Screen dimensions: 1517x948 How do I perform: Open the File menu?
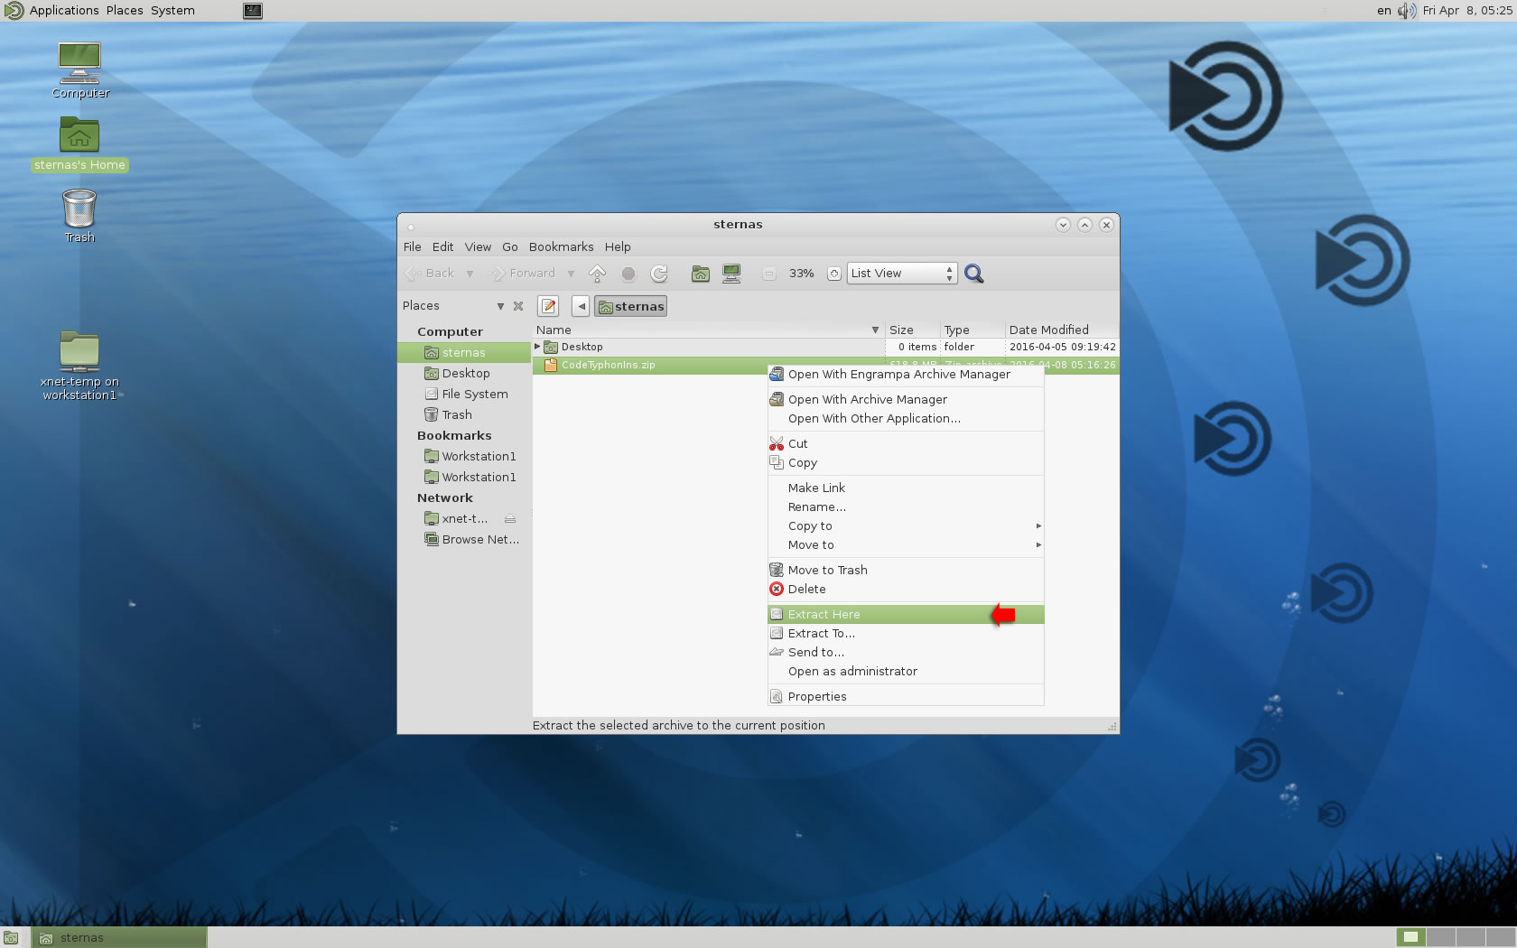(x=412, y=246)
